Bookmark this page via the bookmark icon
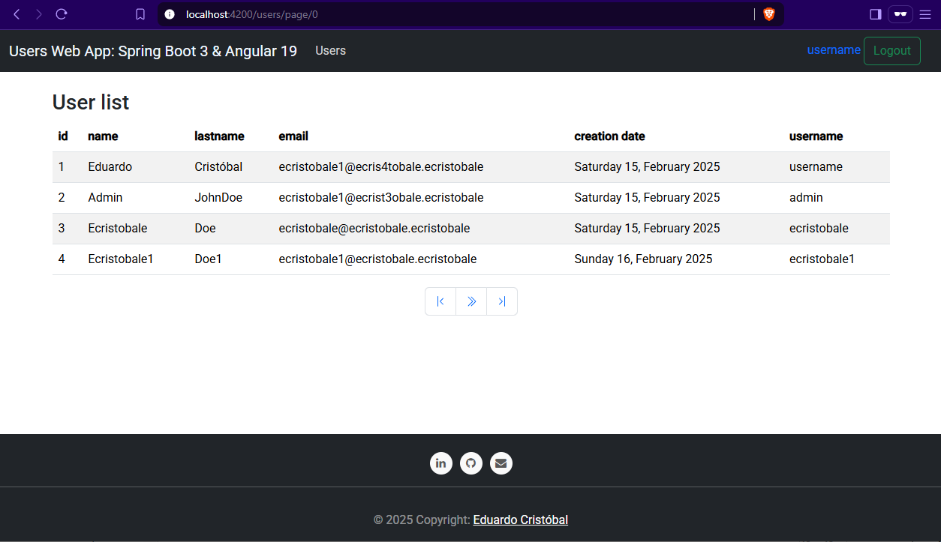This screenshot has width=941, height=542. [140, 14]
